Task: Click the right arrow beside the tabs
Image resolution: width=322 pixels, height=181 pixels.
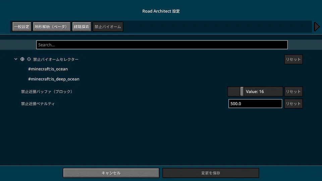Action: tap(316, 26)
